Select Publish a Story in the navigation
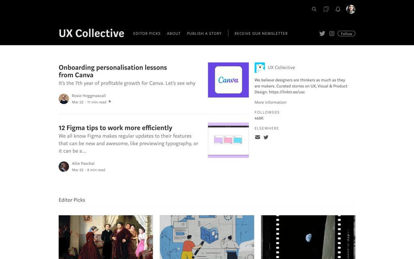Viewport: 414px width, 259px height. [204, 34]
